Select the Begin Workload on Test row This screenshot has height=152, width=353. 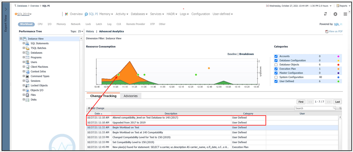[x=212, y=127]
